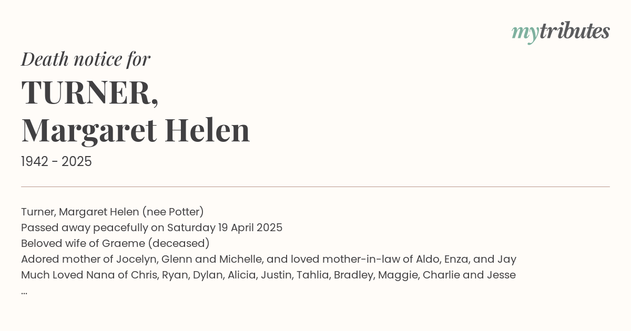Click the 1942 - 2025 years text
This screenshot has width=631, height=331.
tap(56, 162)
